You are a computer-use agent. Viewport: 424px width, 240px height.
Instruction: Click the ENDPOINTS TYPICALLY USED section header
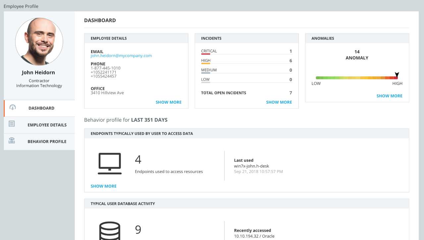click(246, 133)
